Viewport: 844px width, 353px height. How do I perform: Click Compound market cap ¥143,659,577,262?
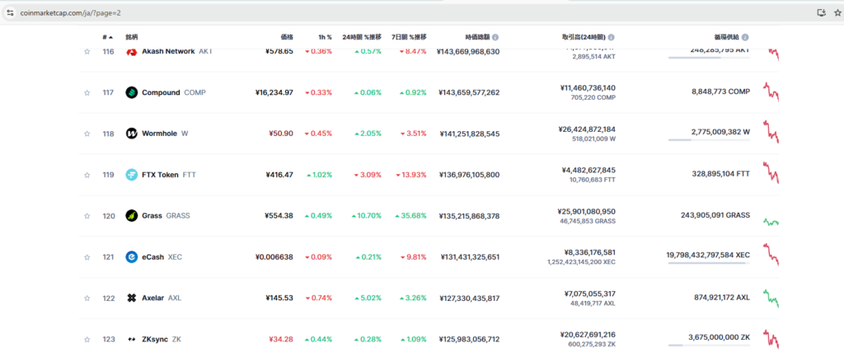click(x=469, y=92)
